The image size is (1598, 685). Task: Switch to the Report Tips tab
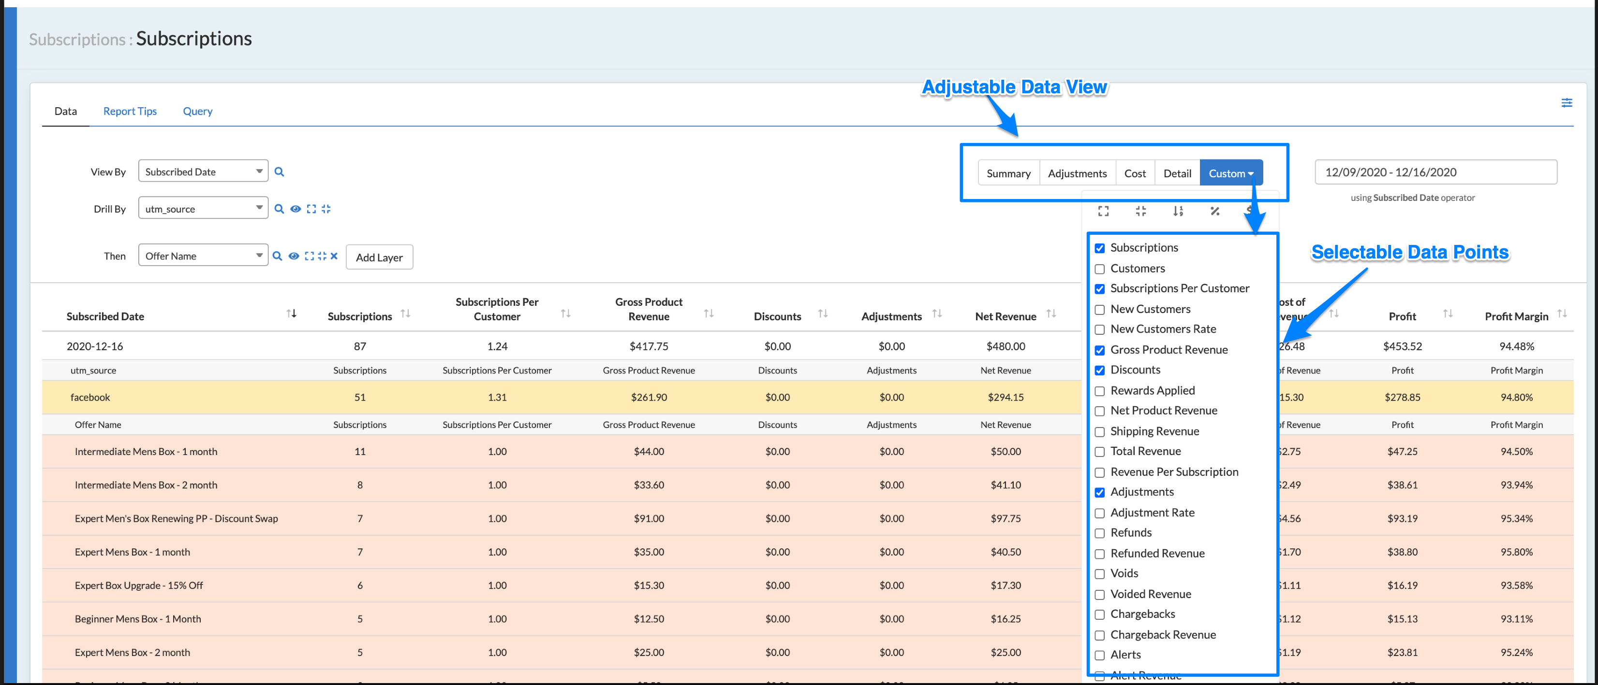[x=130, y=111]
